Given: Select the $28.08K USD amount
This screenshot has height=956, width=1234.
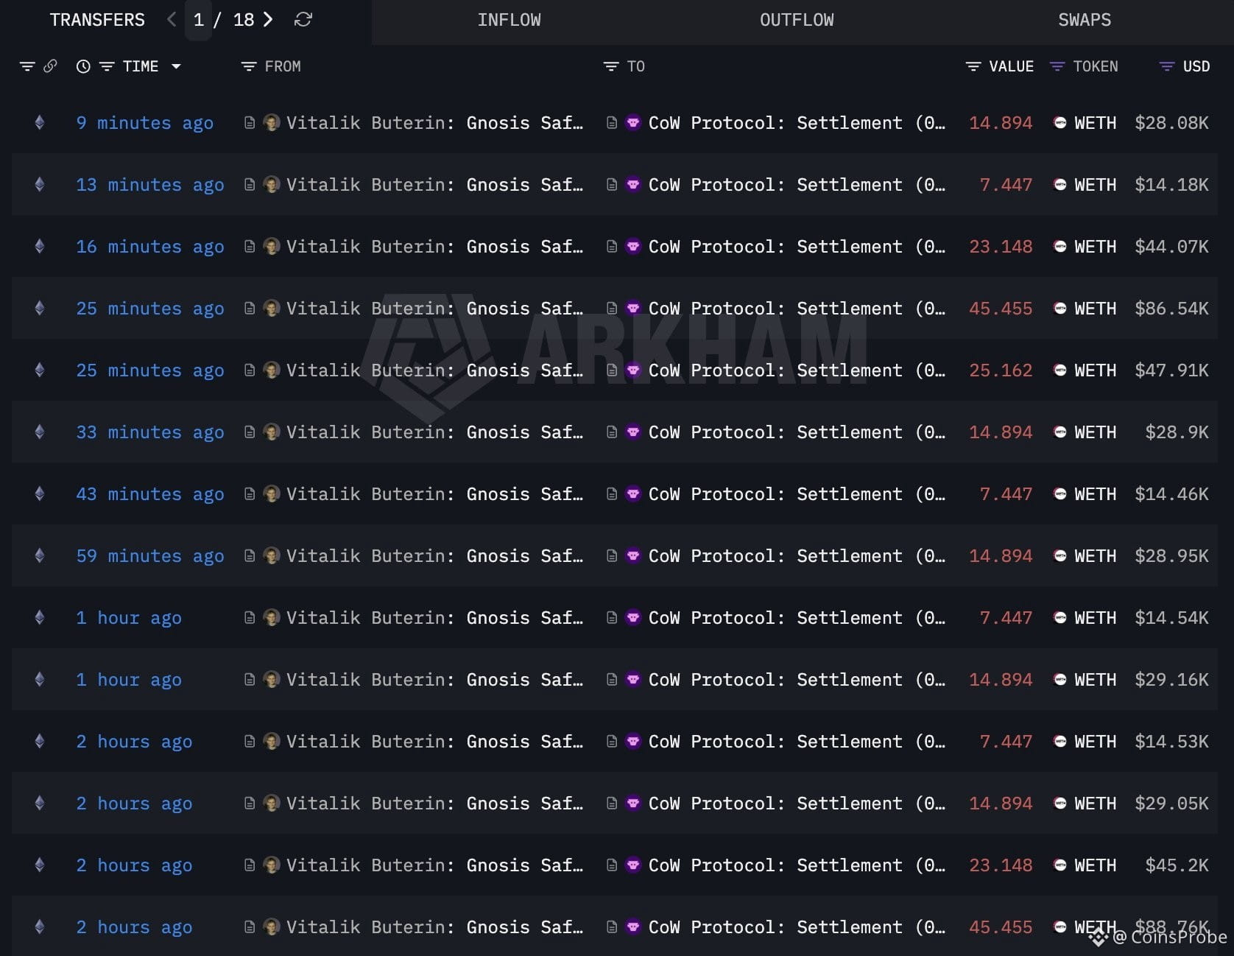Looking at the screenshot, I should tap(1171, 123).
